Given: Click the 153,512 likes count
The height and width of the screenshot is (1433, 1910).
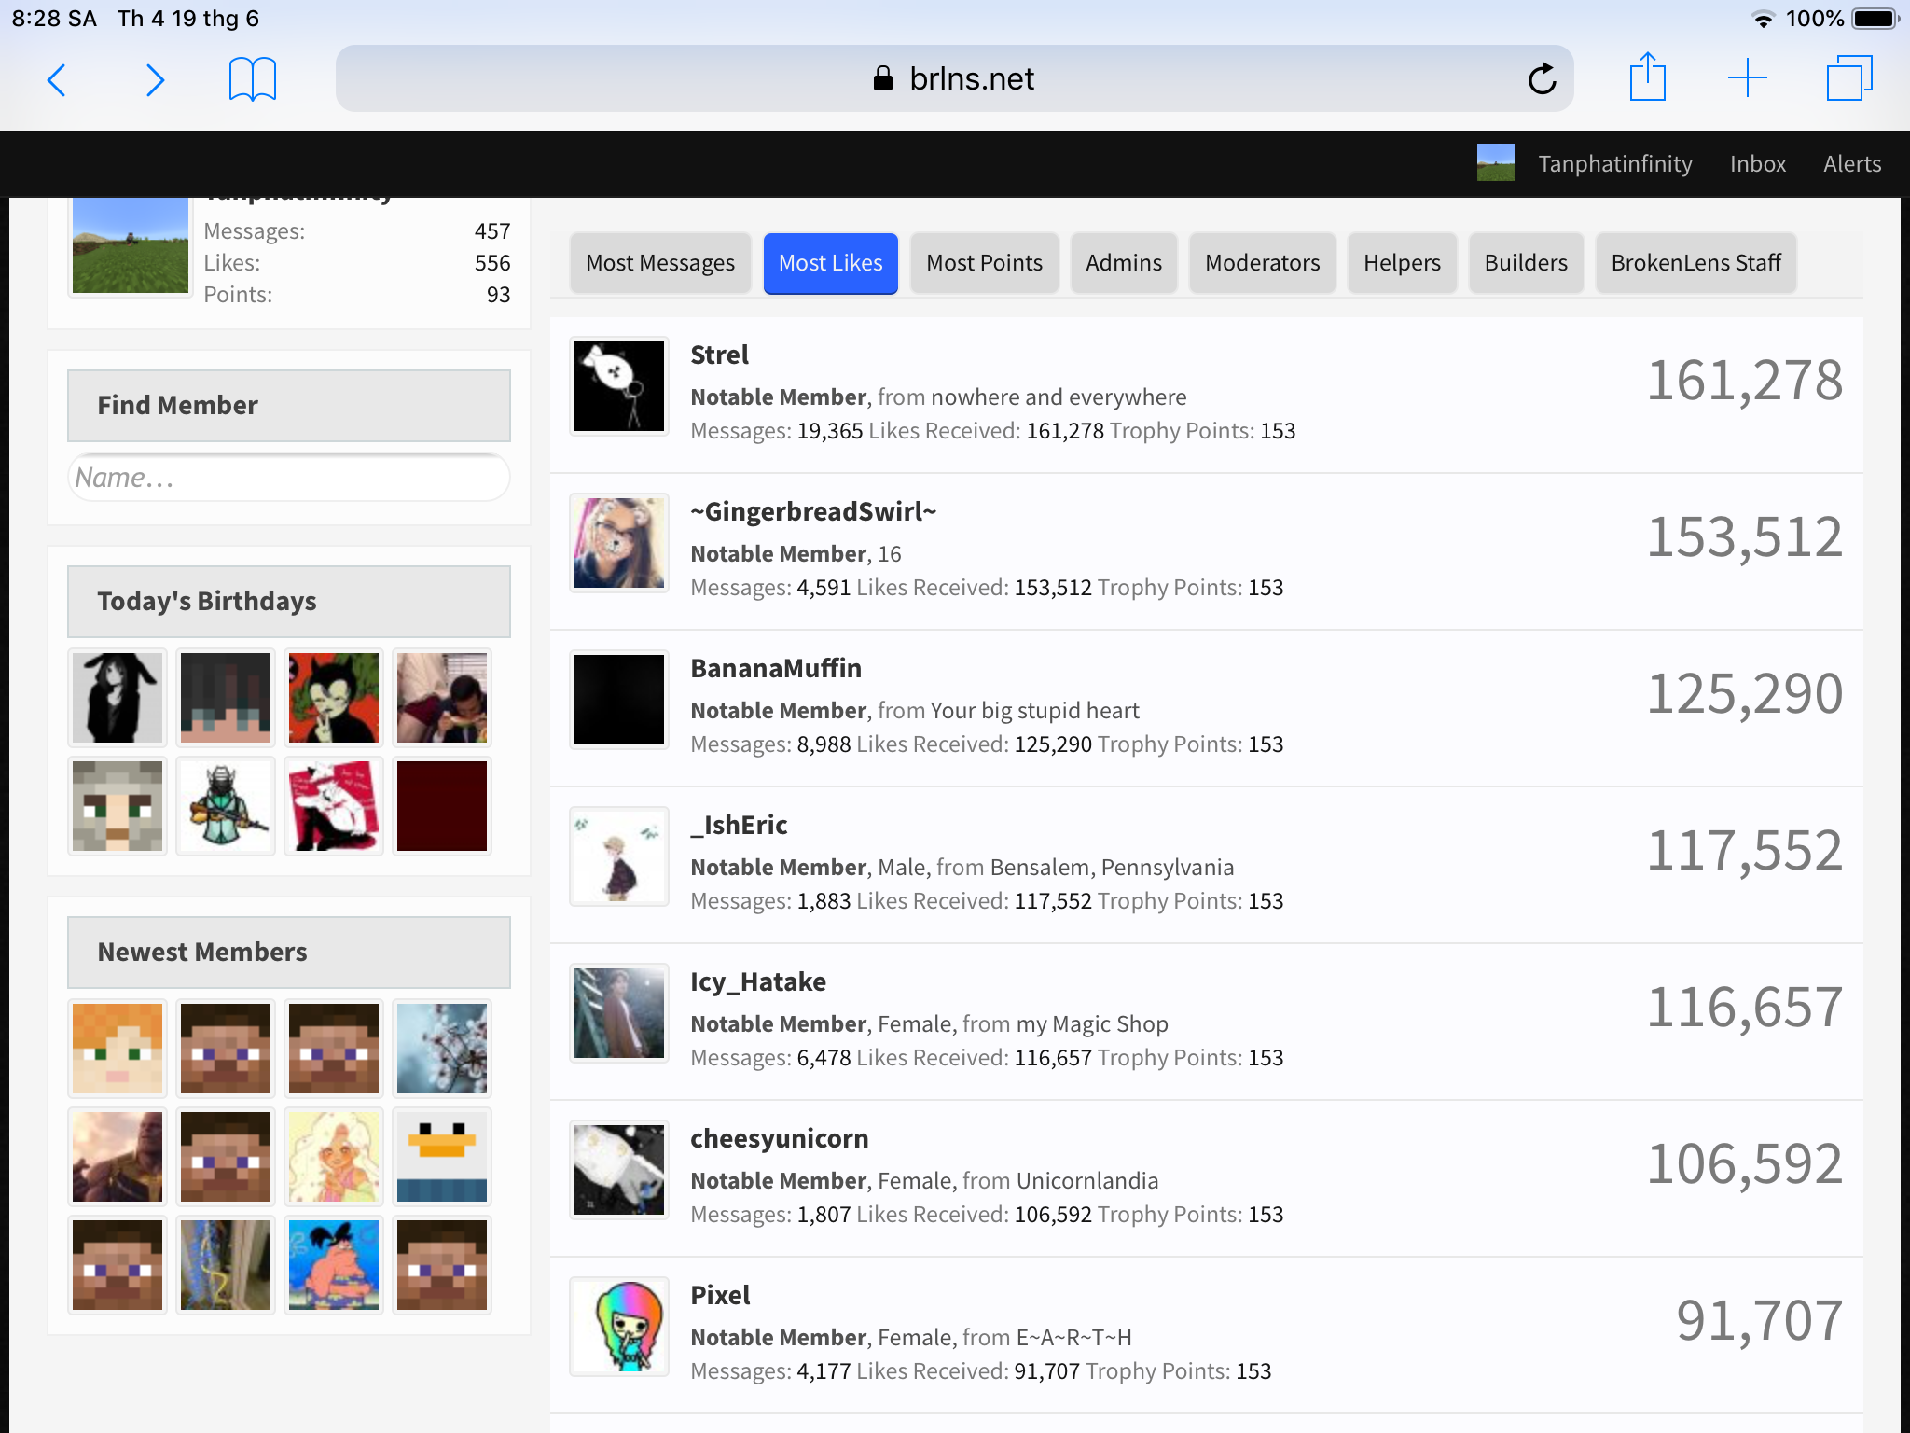Looking at the screenshot, I should tap(1745, 538).
